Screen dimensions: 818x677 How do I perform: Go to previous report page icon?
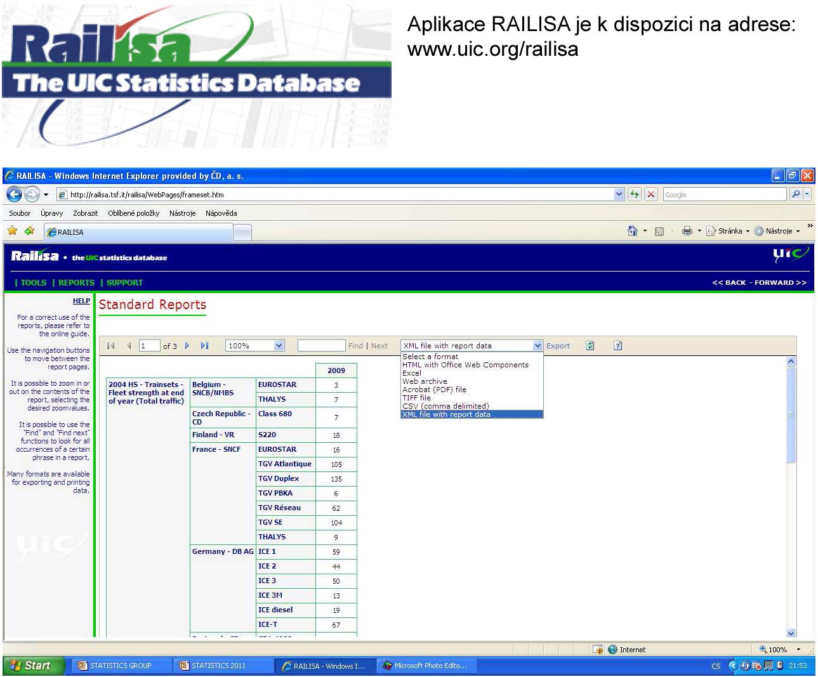pyautogui.click(x=129, y=346)
